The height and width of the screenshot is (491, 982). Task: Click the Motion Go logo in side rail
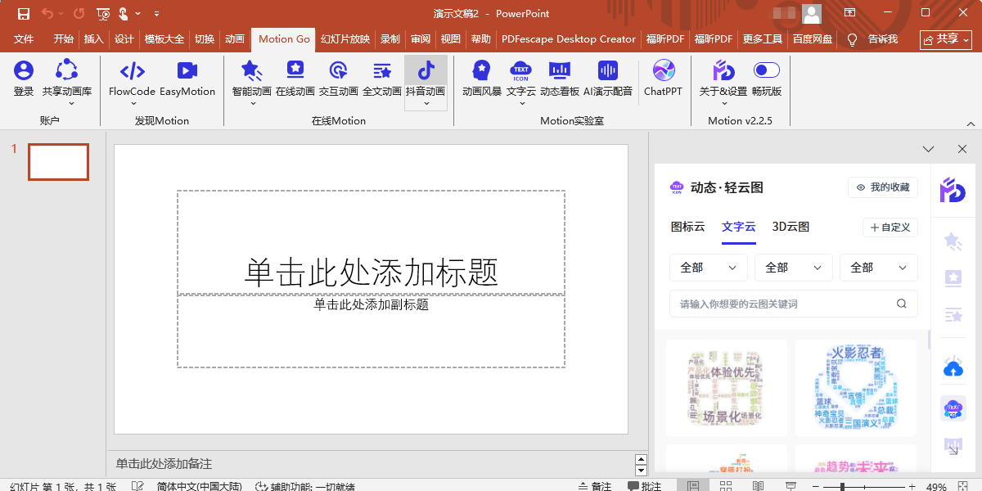tap(953, 190)
